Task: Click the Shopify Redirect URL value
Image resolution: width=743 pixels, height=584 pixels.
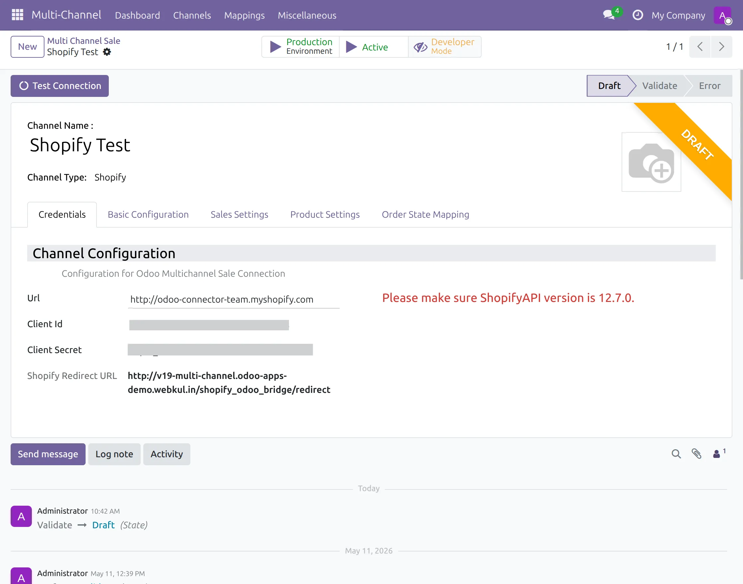Action: coord(229,383)
